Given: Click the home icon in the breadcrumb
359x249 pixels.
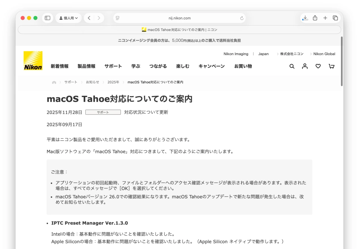Looking at the screenshot, I should tap(54, 82).
